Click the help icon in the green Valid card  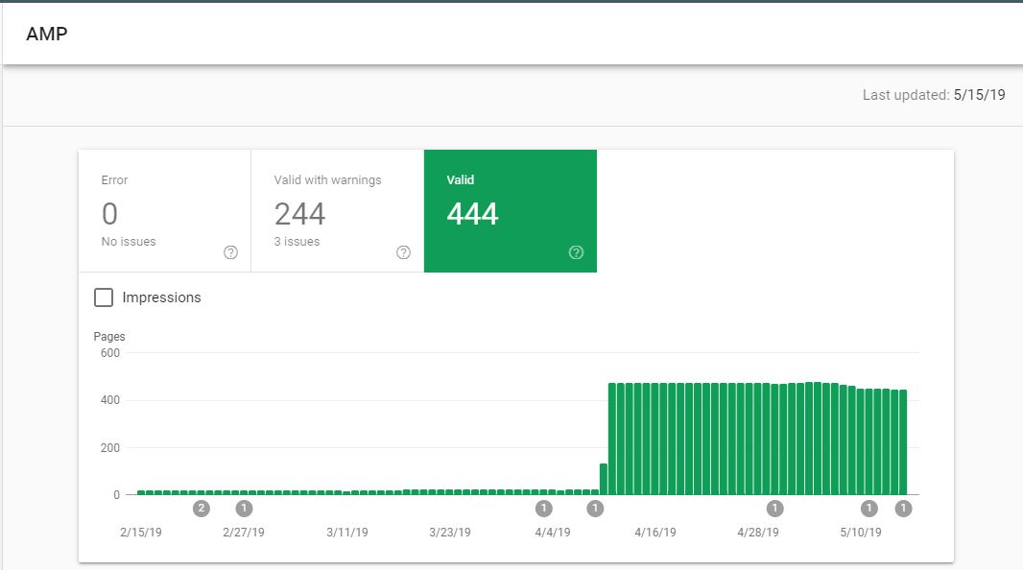click(576, 252)
